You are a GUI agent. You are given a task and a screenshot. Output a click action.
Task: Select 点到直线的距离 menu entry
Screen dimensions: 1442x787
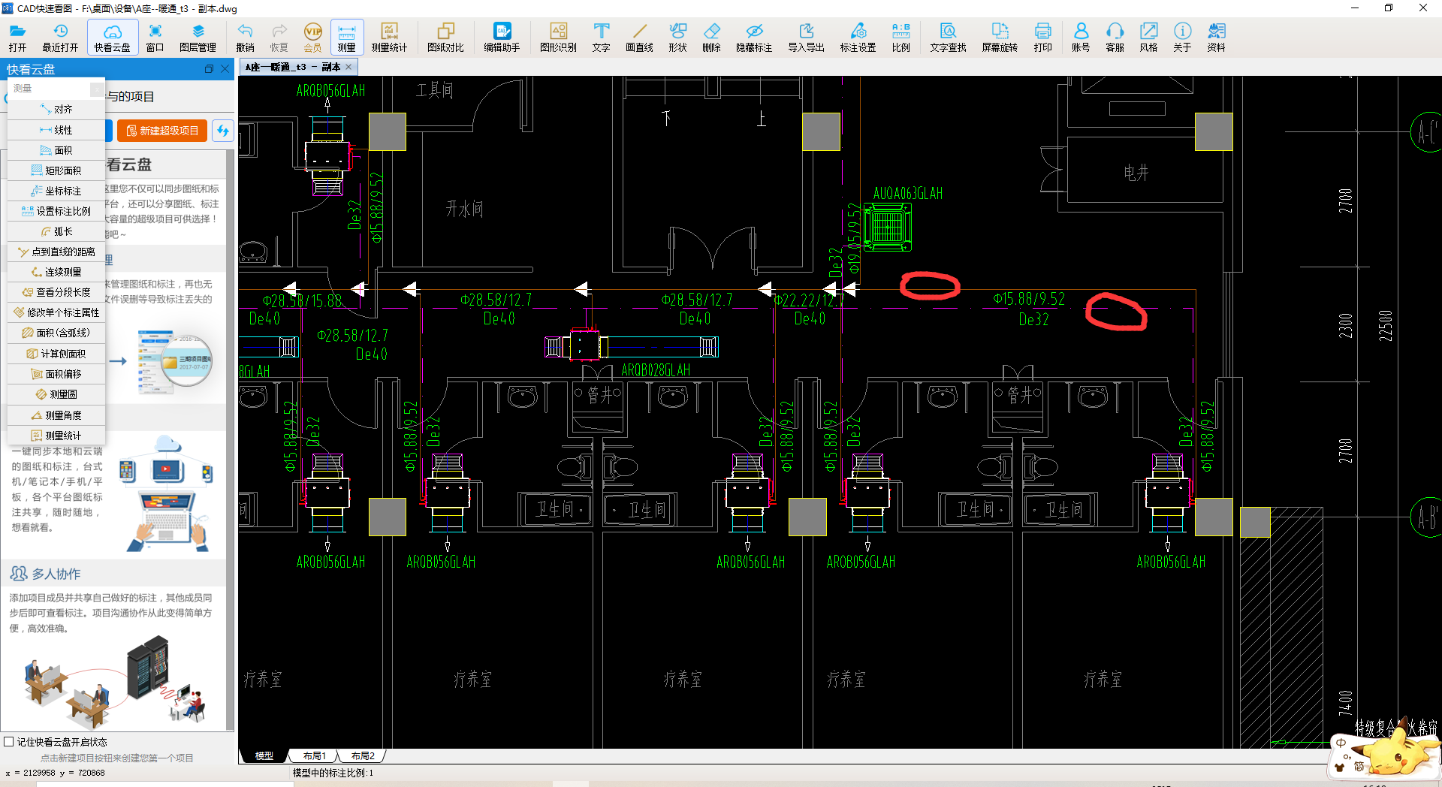point(56,252)
